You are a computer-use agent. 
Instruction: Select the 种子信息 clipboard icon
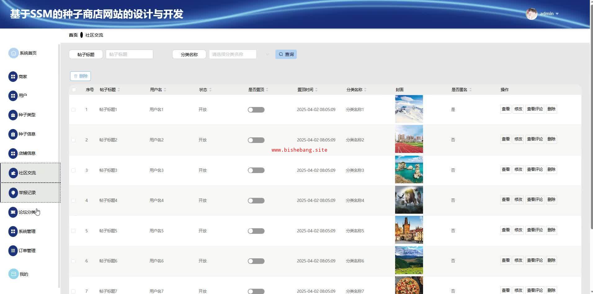(x=13, y=134)
